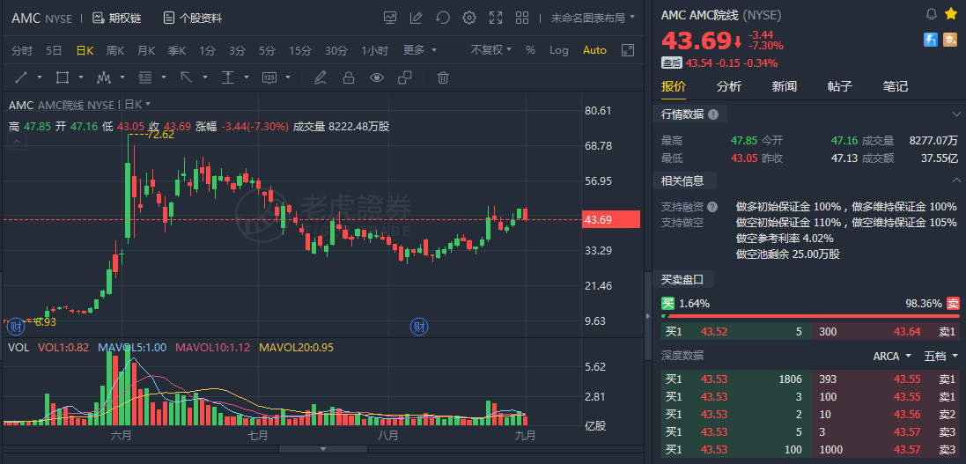Collapse the 相关信息 section chevron

pyautogui.click(x=956, y=180)
